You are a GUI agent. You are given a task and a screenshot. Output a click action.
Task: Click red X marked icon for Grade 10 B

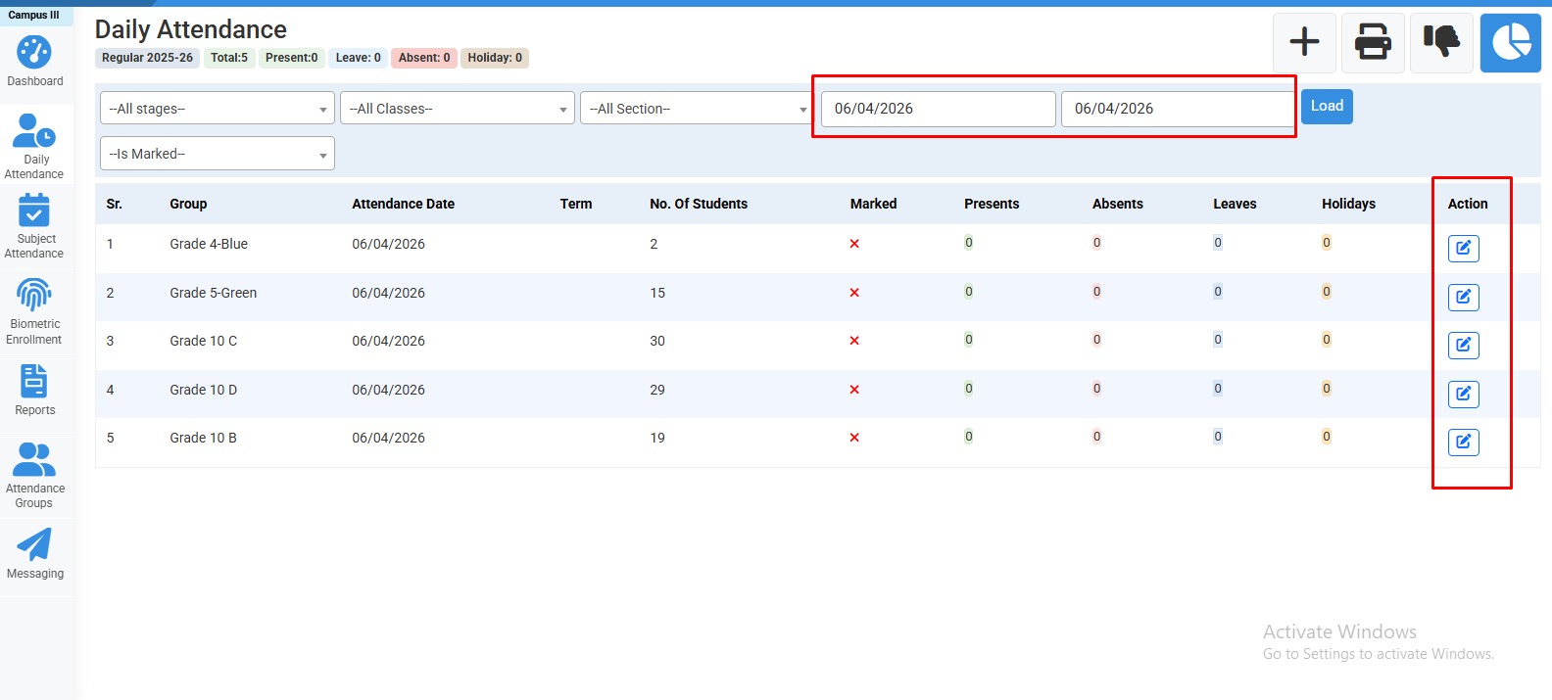(854, 438)
